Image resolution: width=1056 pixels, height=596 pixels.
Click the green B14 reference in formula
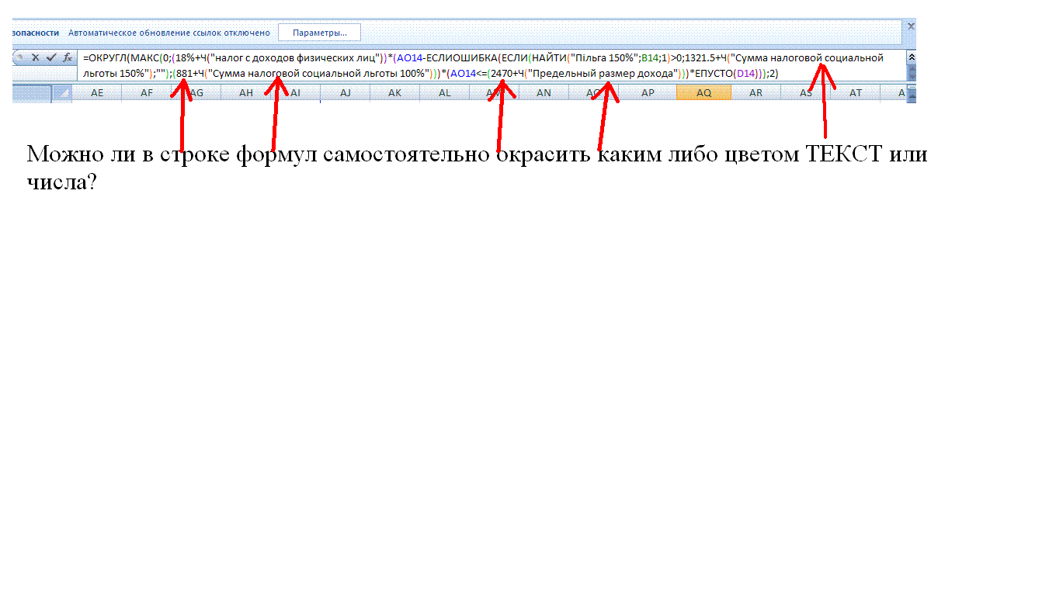tap(650, 57)
